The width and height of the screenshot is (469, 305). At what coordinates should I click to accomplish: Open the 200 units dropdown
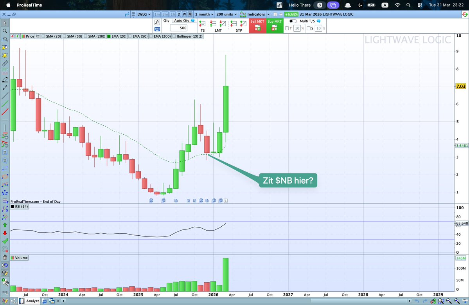[226, 14]
